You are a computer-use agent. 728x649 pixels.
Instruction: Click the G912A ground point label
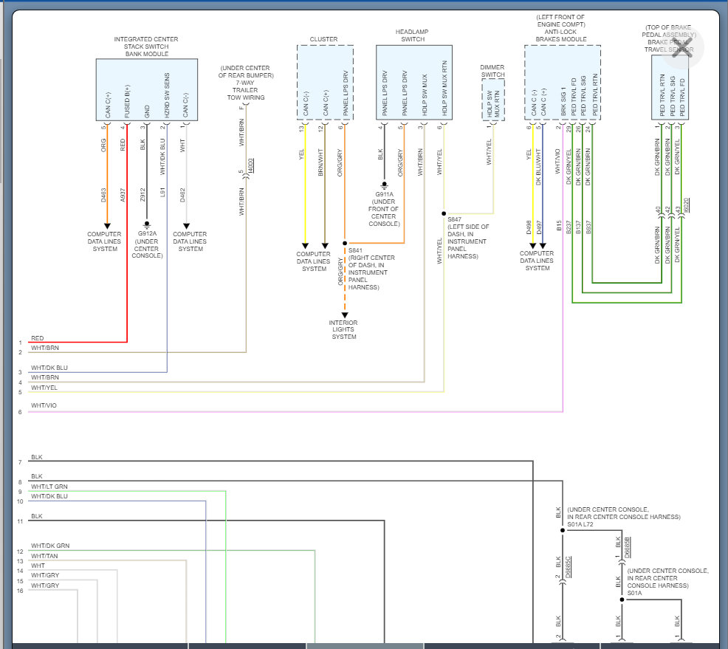[147, 233]
